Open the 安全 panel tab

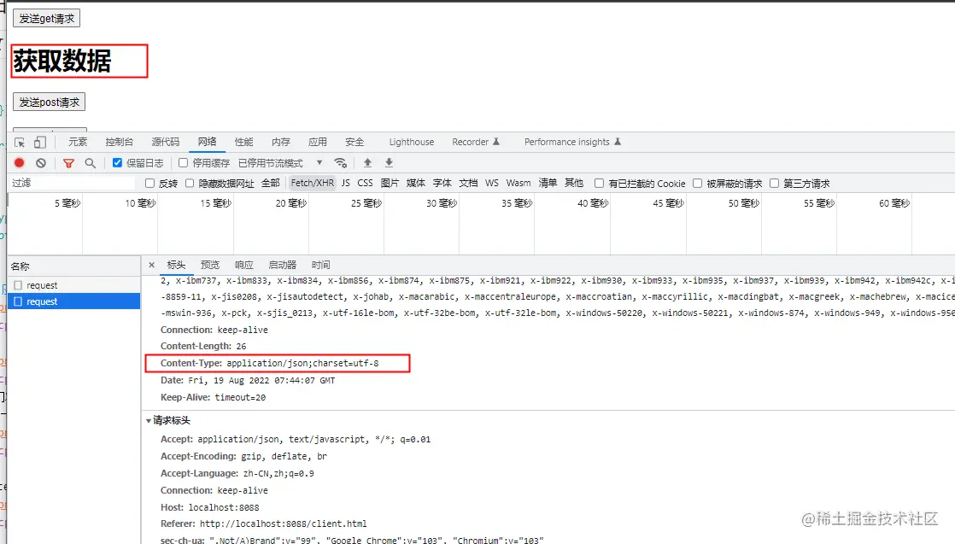coord(354,142)
